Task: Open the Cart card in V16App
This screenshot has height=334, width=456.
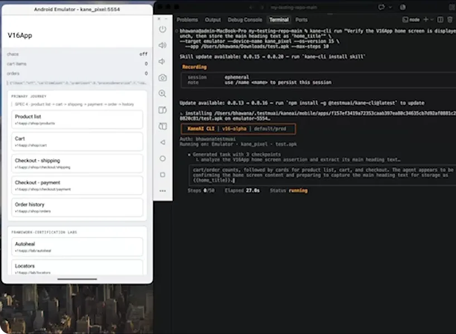Action: click(77, 142)
